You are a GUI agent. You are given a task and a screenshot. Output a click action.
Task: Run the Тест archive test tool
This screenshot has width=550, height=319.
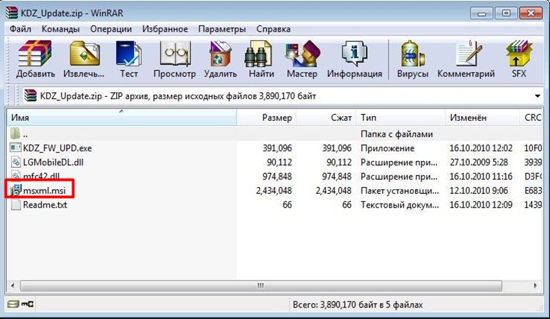coord(129,53)
